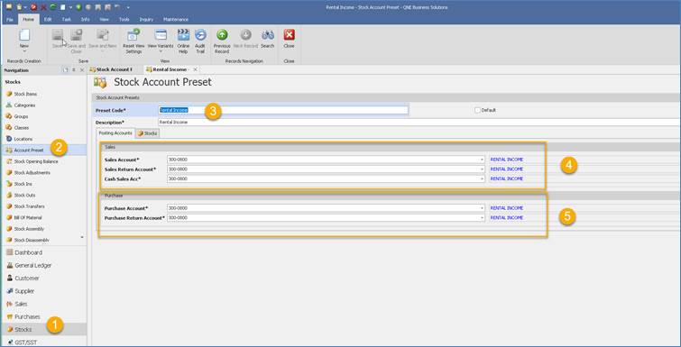Click the red X delete icon in quick access toolbar
681x347 pixels.
click(x=43, y=7)
